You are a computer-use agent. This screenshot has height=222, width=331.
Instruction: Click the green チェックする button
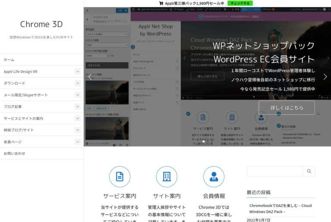tap(240, 3)
